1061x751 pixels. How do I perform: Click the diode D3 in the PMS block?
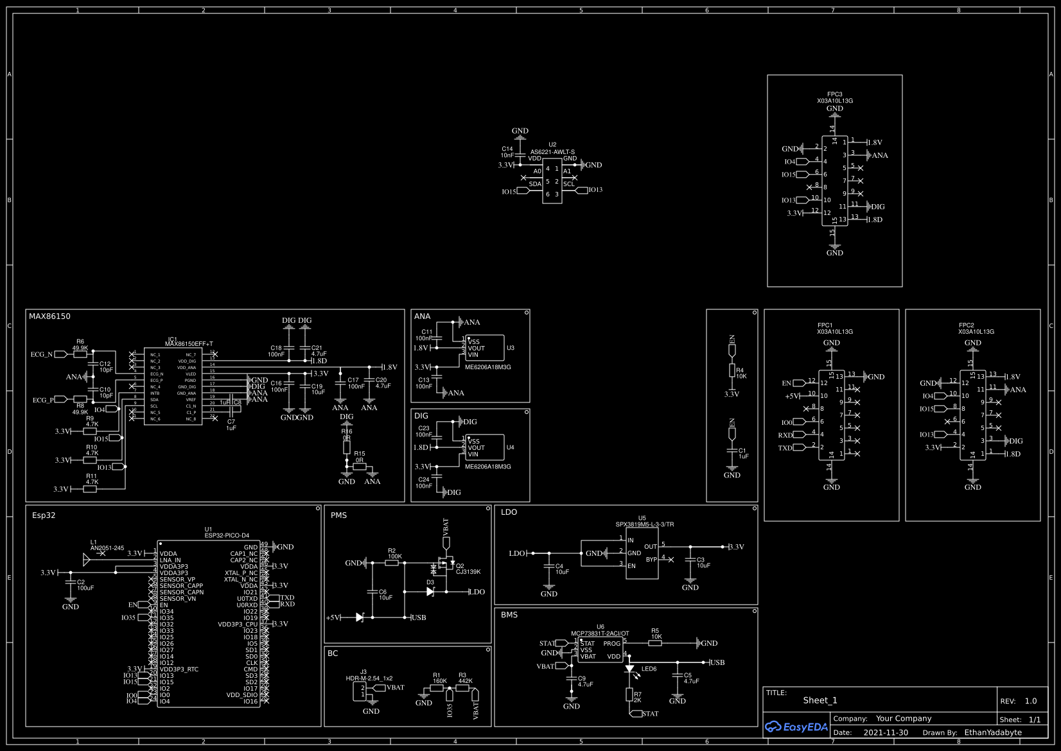tap(429, 591)
